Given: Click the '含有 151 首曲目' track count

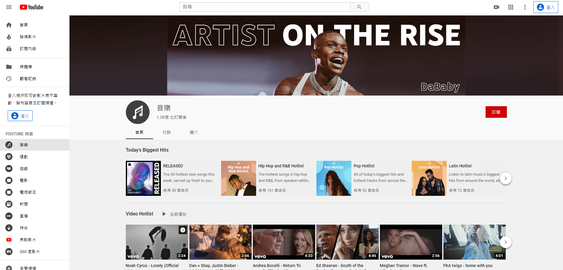Looking at the screenshot, I should pos(272,190).
